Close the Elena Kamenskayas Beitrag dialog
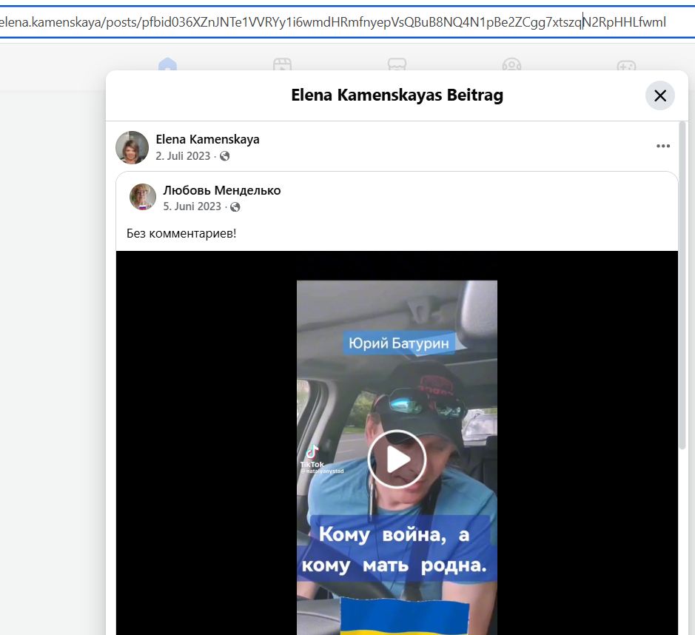The image size is (695, 635). coord(659,95)
